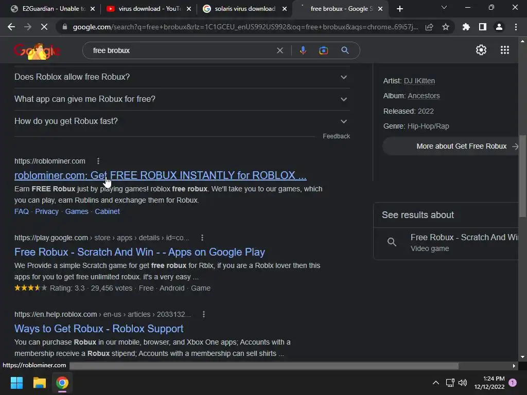The width and height of the screenshot is (527, 395).
Task: Clear the search box text
Action: pyautogui.click(x=279, y=50)
